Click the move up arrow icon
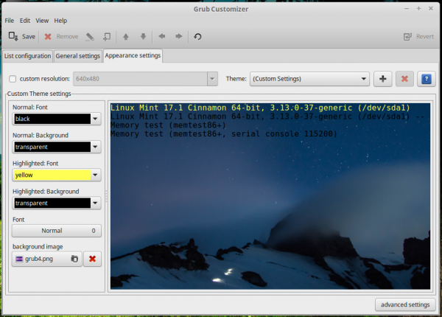The width and height of the screenshot is (442, 317). [x=126, y=37]
